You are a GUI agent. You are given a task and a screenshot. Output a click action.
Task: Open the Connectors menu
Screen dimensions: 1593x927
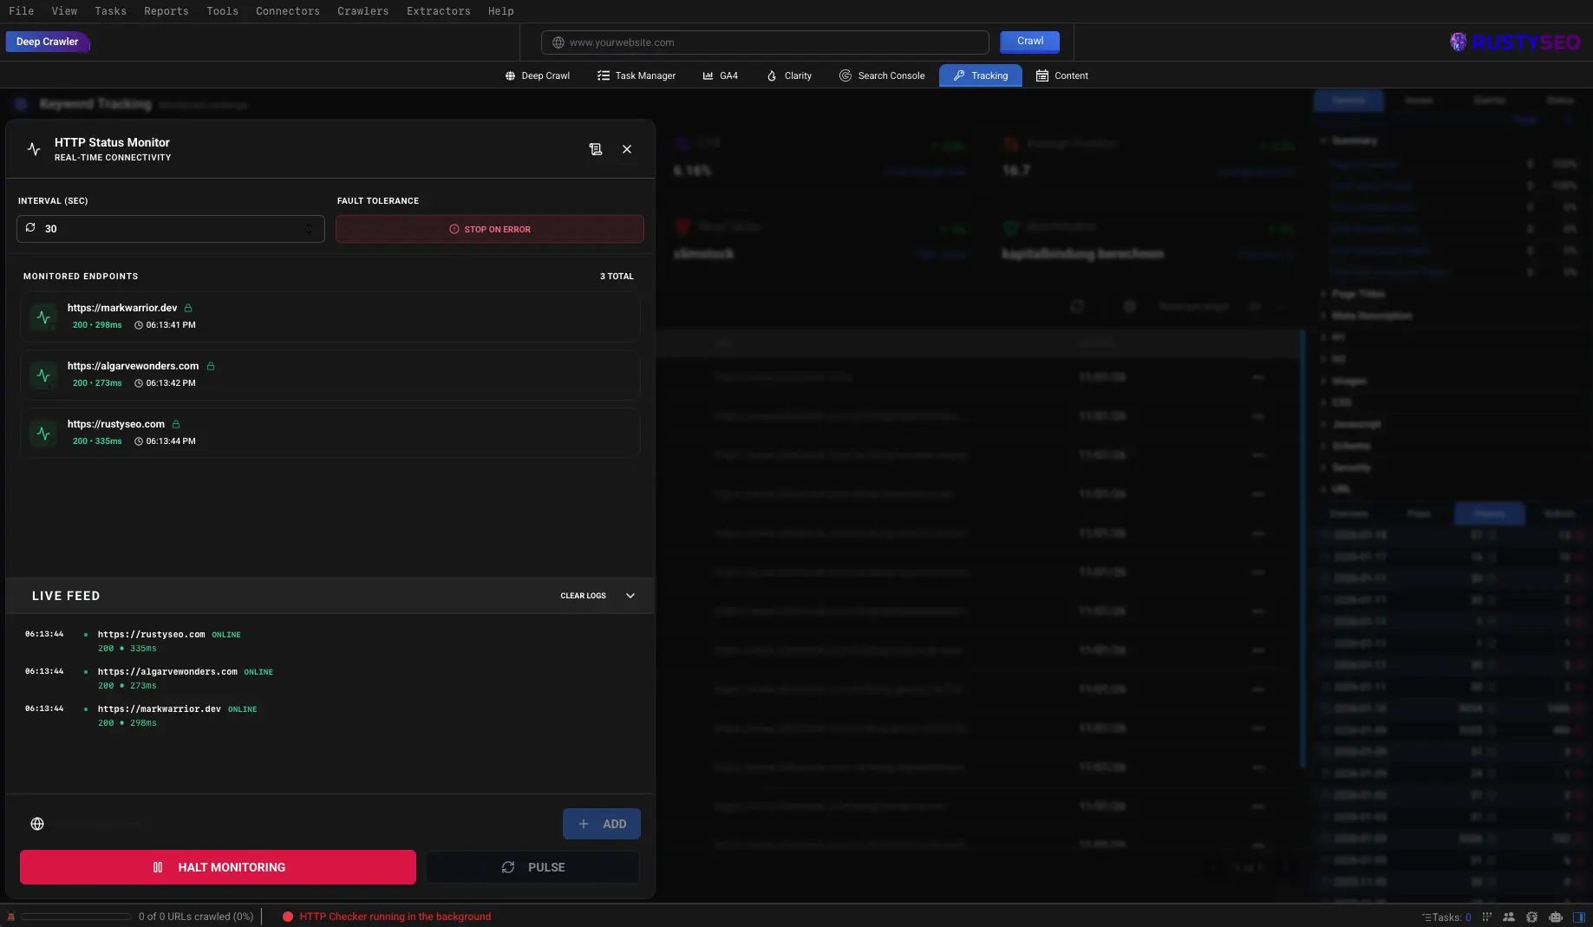pyautogui.click(x=287, y=11)
